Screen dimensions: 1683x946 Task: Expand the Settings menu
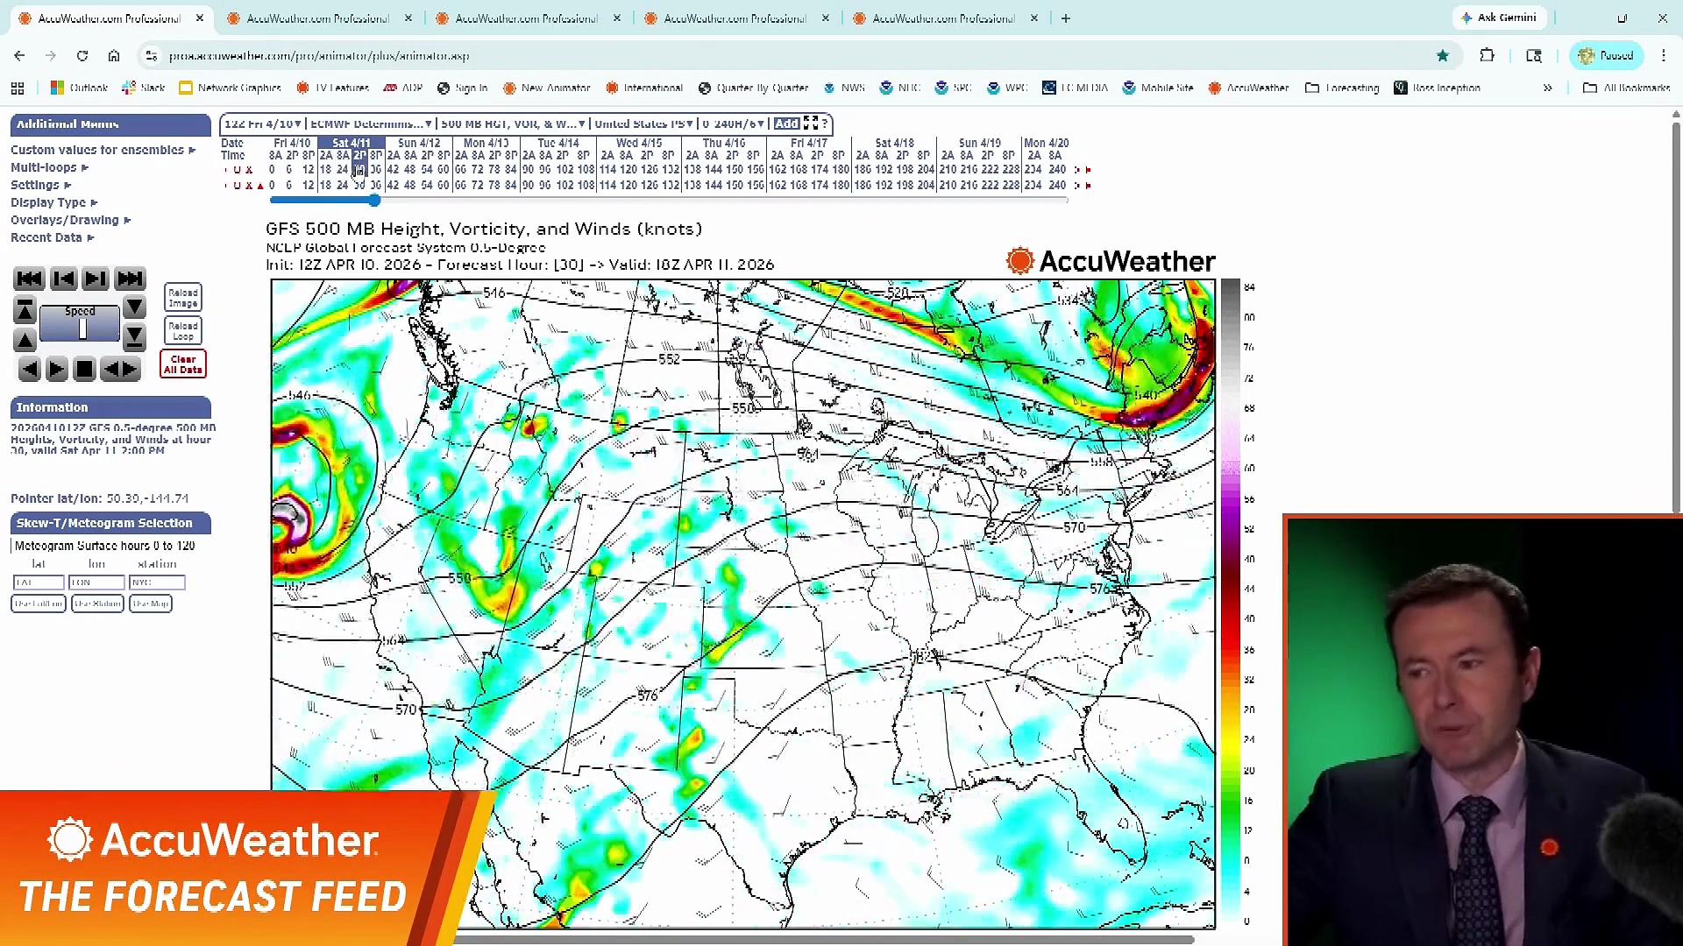coord(41,185)
